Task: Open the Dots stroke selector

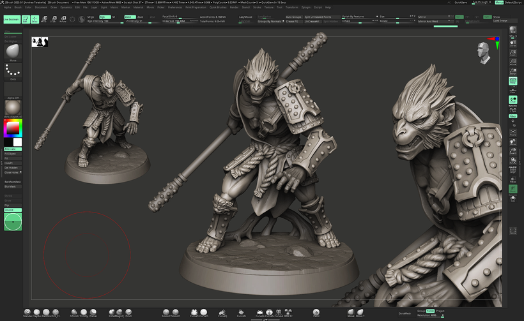Action: point(13,70)
